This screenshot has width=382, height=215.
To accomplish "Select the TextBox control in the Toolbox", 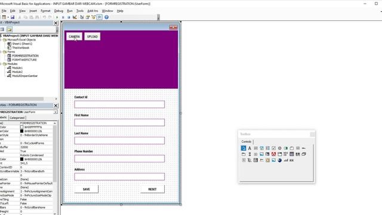I will coord(255,148).
